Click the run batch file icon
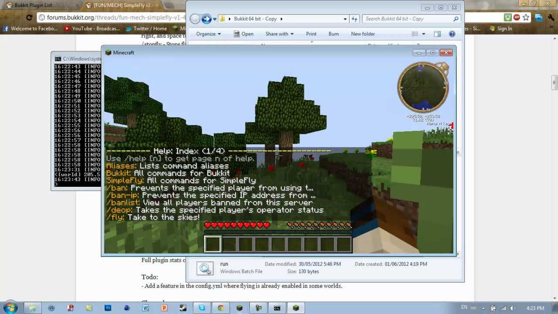 tap(205, 268)
